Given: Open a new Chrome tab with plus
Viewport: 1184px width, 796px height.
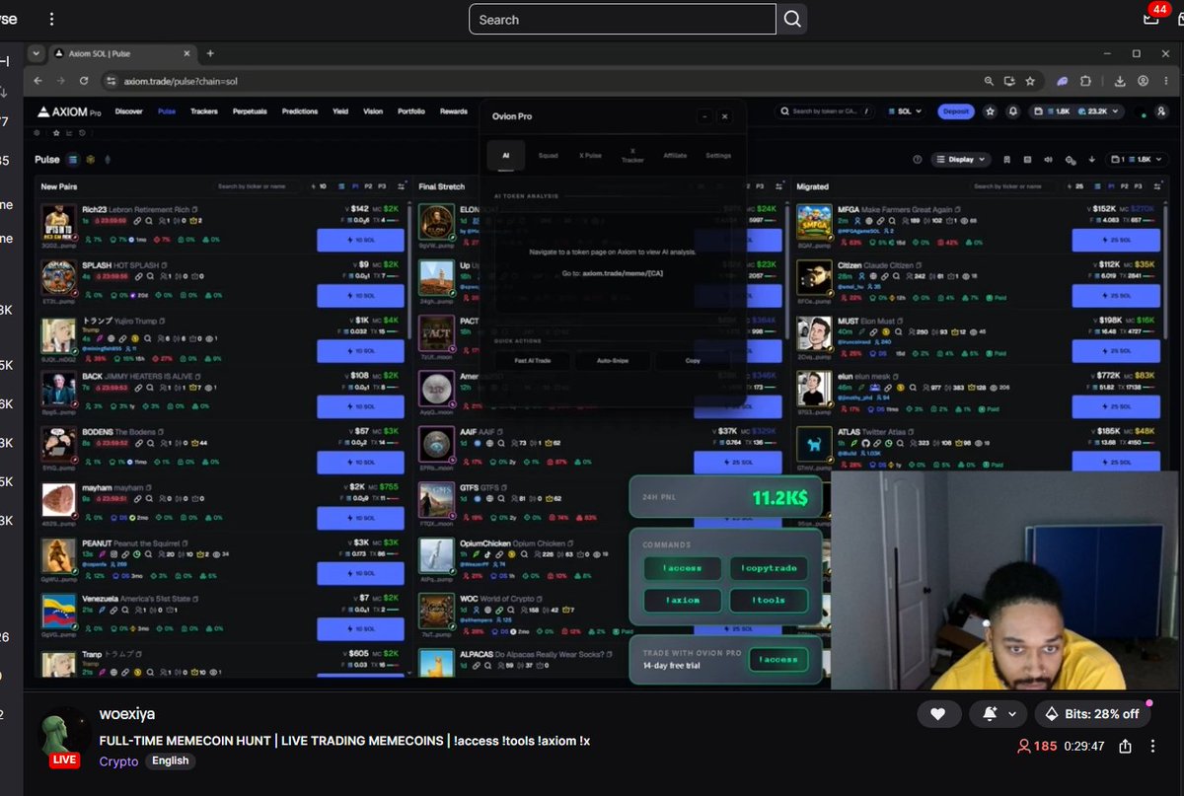Looking at the screenshot, I should click(x=210, y=53).
